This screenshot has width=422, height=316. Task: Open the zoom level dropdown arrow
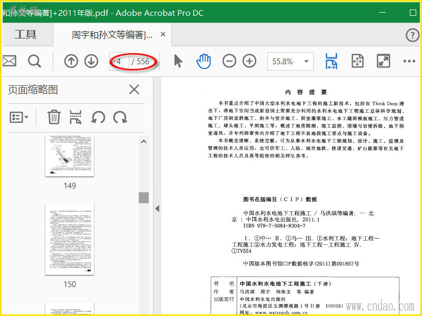click(306, 61)
